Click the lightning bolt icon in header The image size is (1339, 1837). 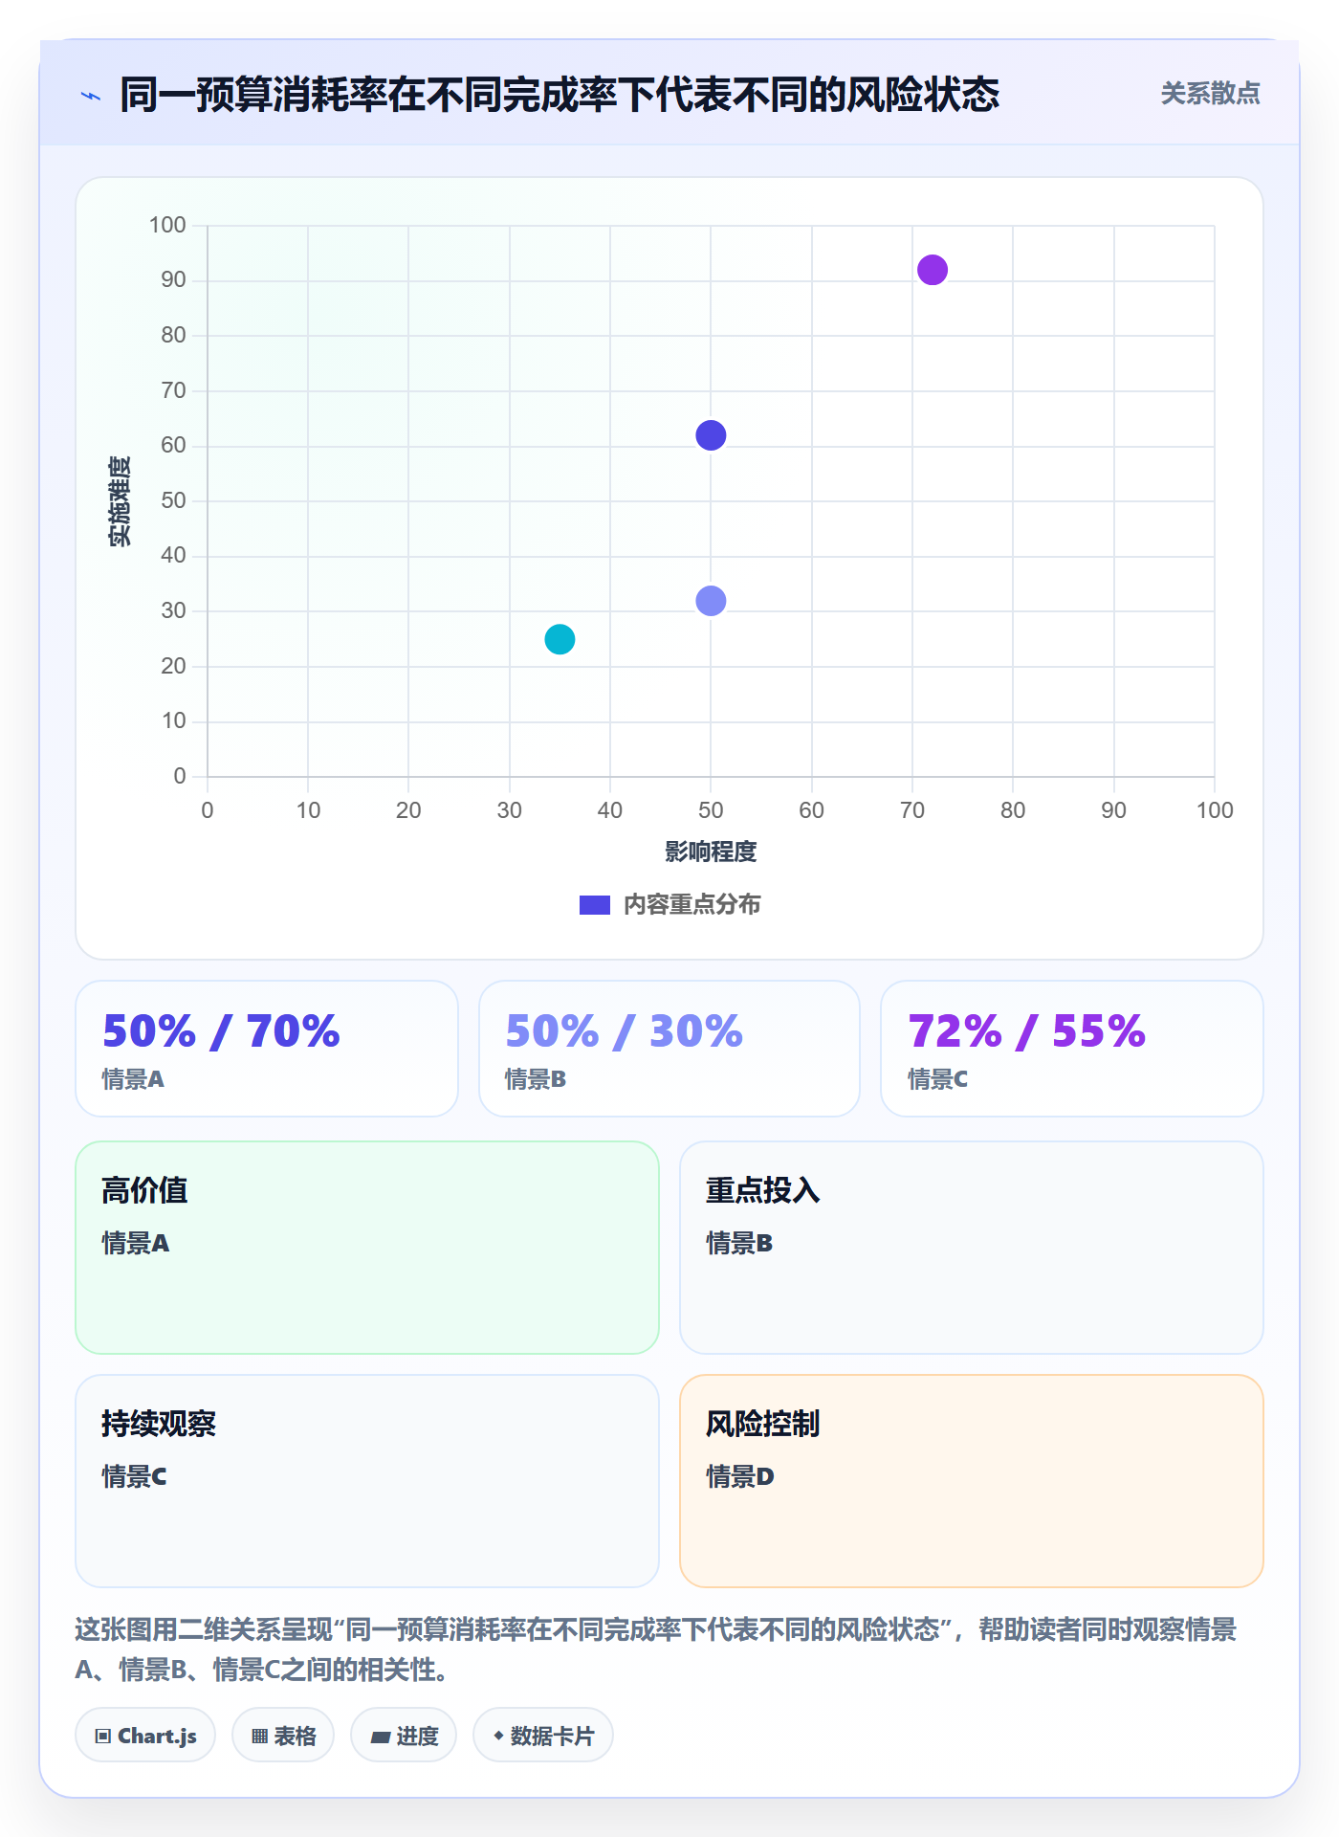pyautogui.click(x=91, y=96)
